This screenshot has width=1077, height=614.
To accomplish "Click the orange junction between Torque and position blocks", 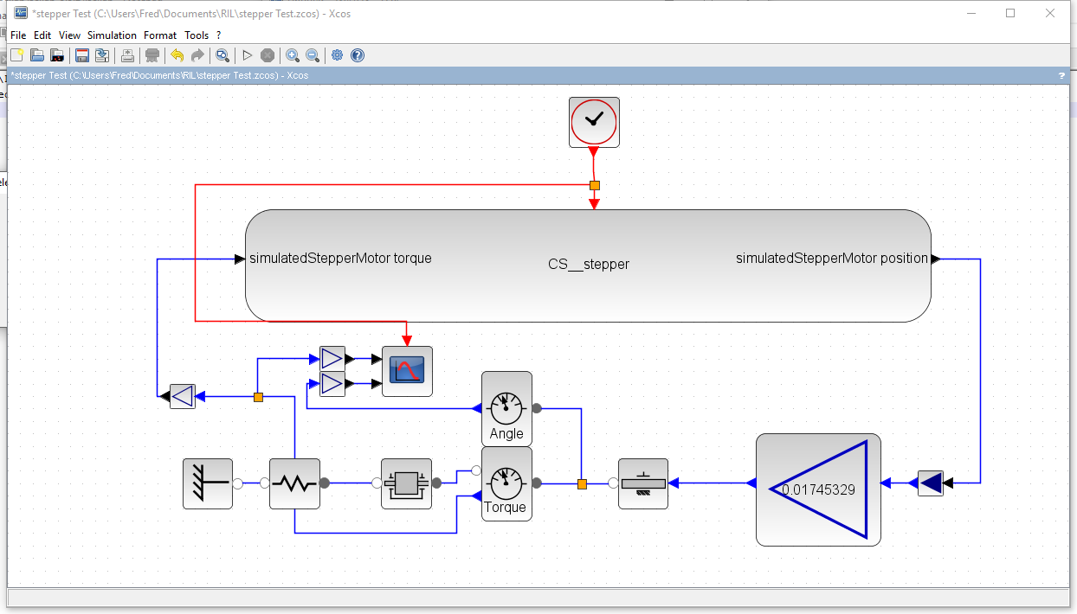I will 582,483.
